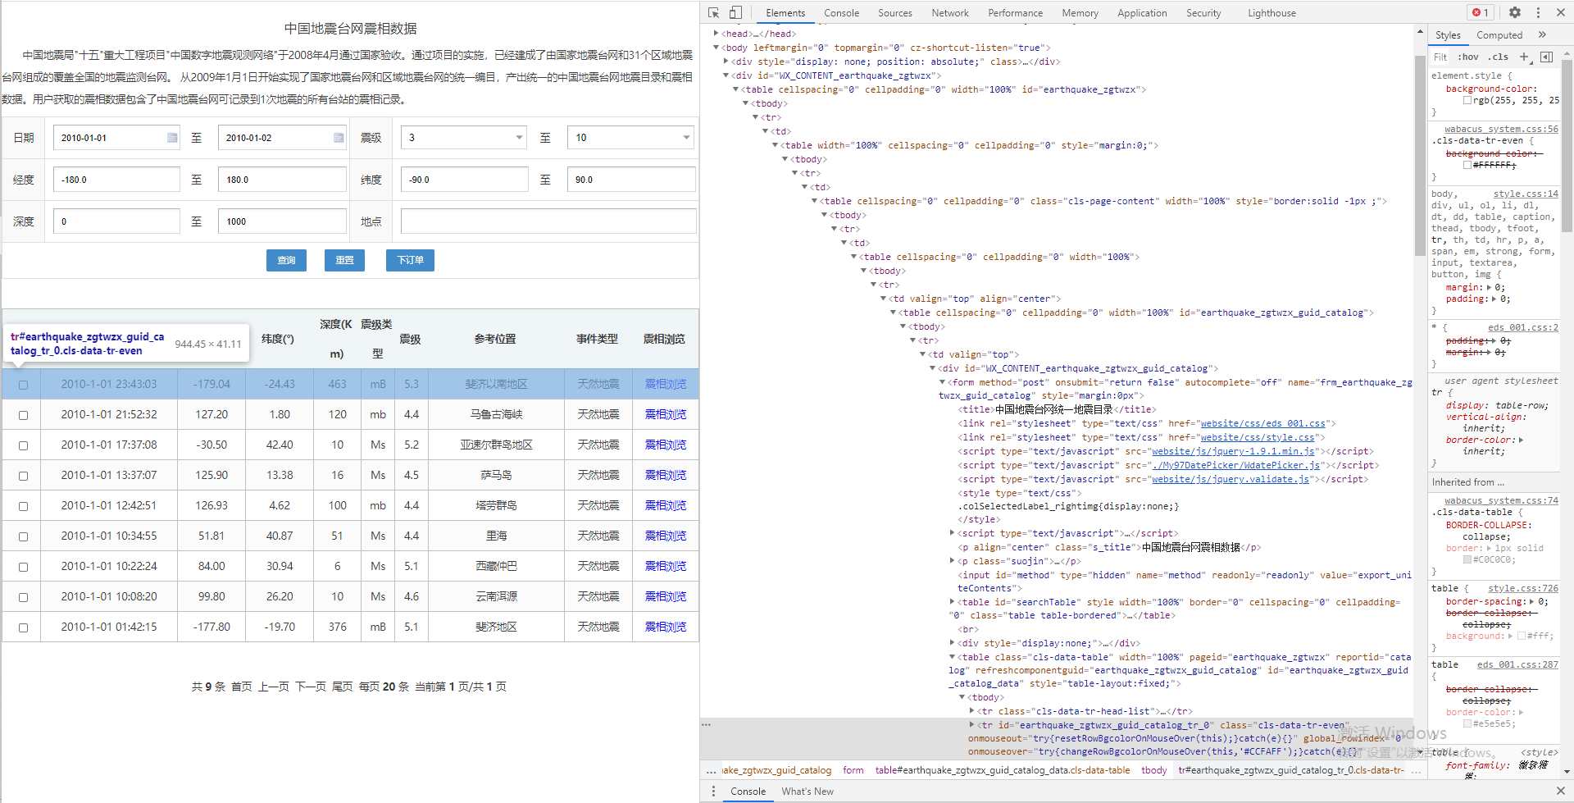Tick the checkbox for the 01:42:15 earthquake row
This screenshot has height=803, width=1574.
click(23, 627)
